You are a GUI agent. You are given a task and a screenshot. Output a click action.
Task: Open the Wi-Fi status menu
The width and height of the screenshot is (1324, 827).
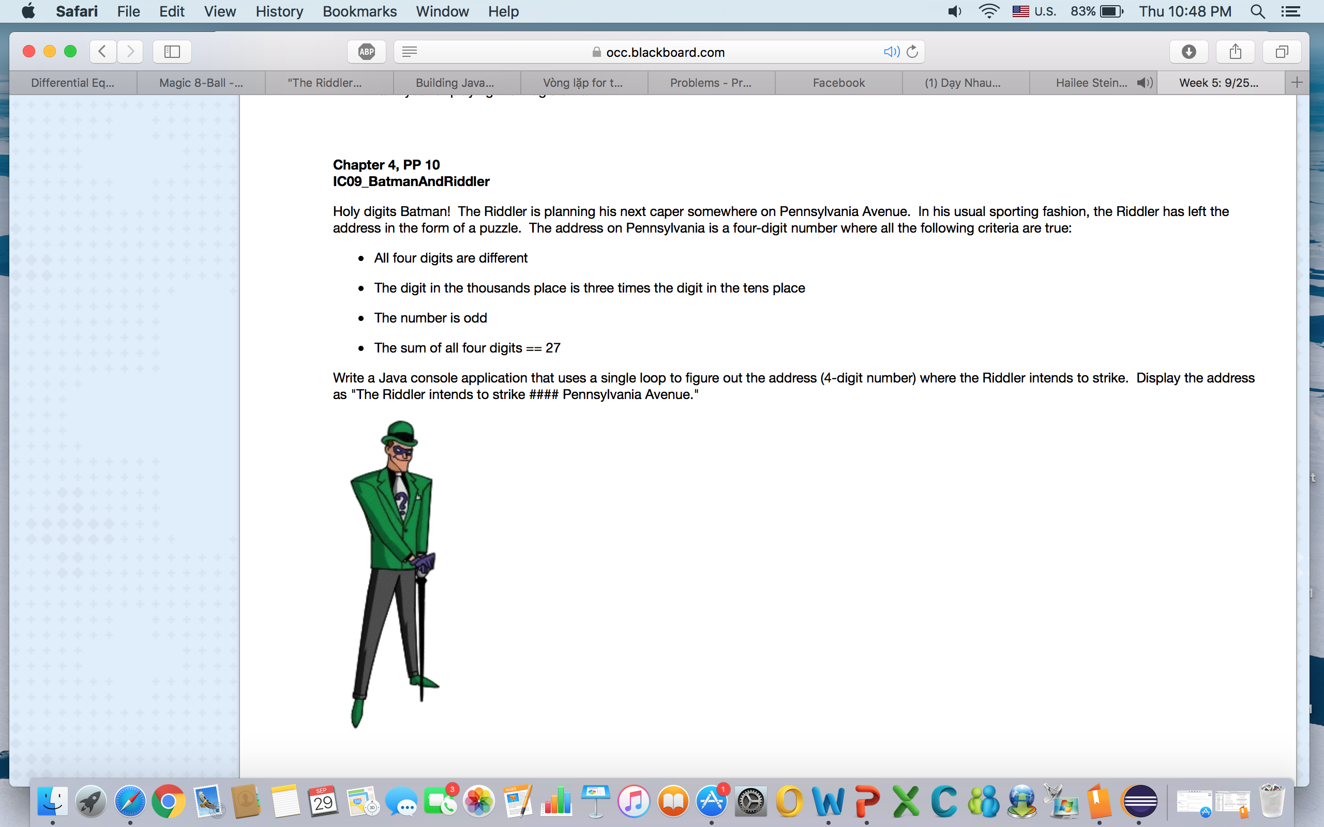coord(989,11)
